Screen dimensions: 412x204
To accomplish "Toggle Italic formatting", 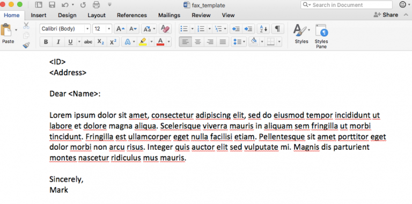I will (x=58, y=42).
